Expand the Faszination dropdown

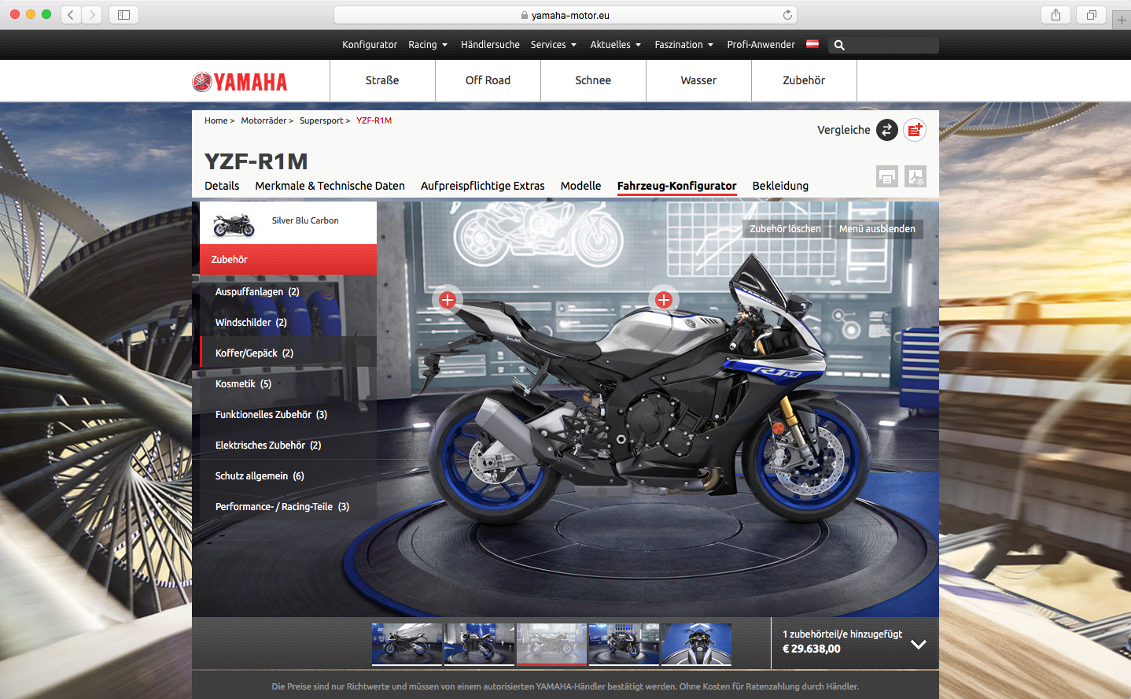[684, 45]
